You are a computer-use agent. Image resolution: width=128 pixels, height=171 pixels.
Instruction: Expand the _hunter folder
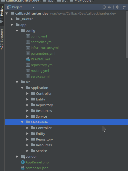12,19
